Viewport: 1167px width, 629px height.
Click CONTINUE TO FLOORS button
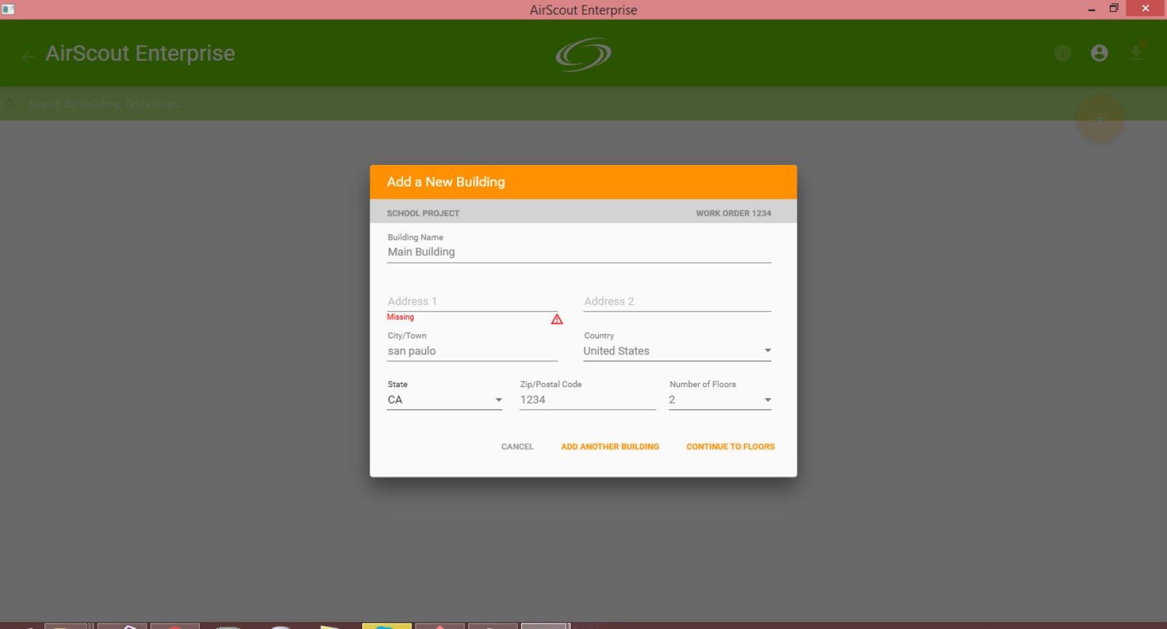730,447
